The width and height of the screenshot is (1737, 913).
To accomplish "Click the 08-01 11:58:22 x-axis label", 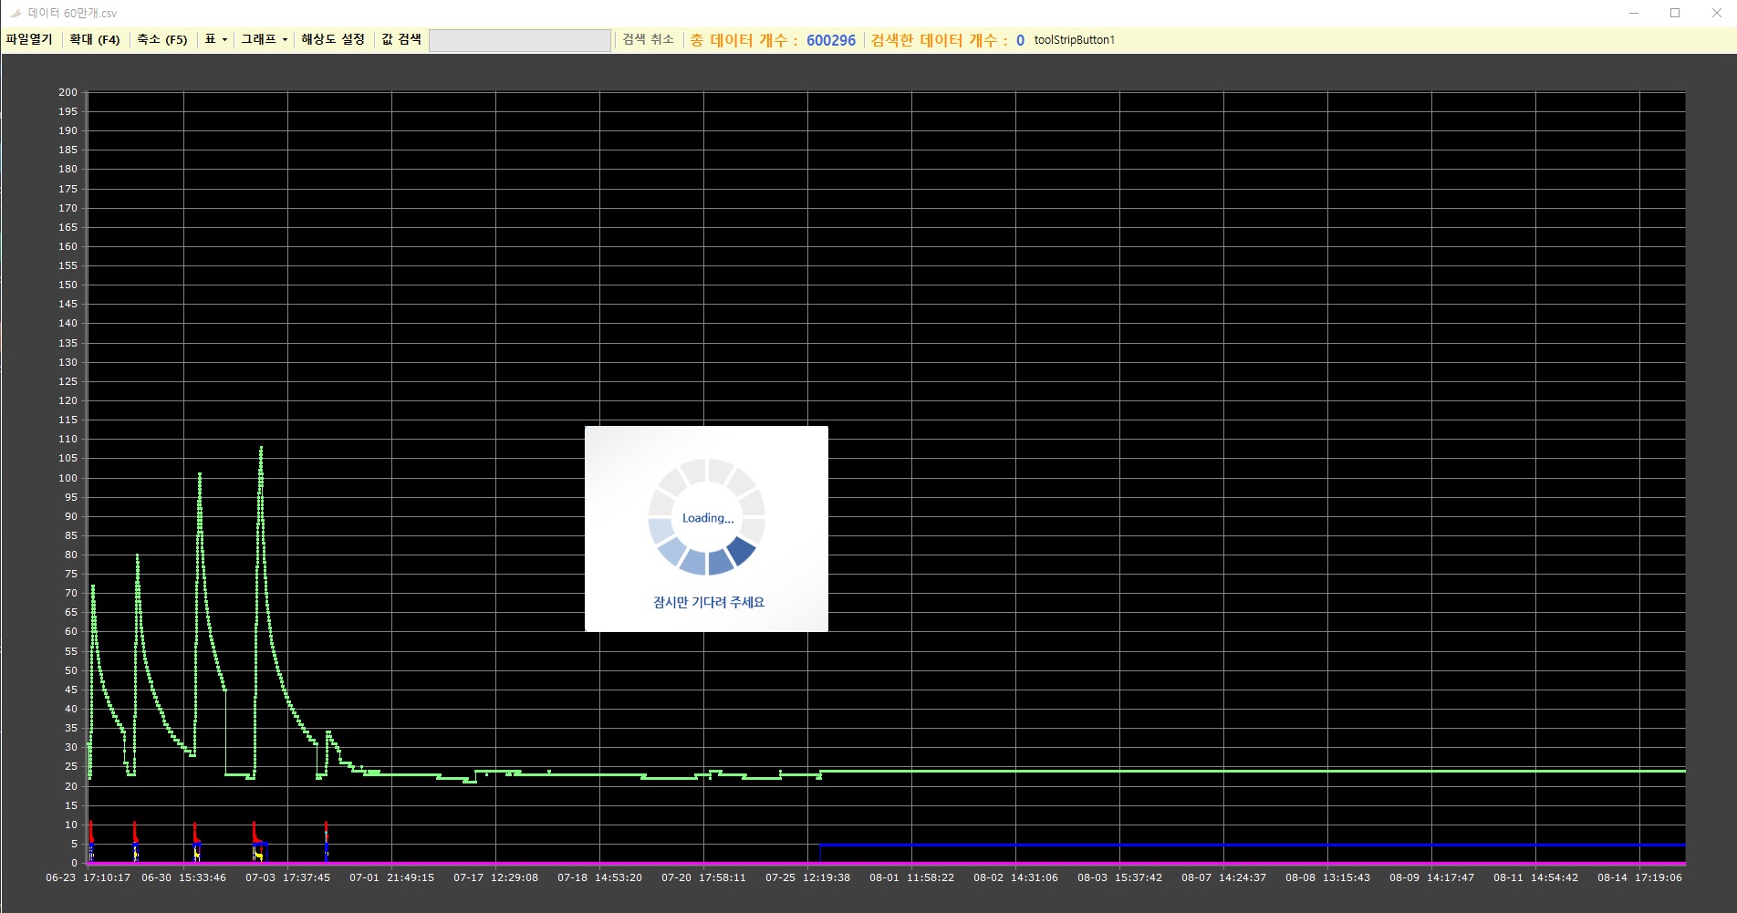I will (911, 877).
